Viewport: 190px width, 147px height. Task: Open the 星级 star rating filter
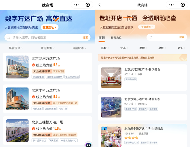[162, 48]
